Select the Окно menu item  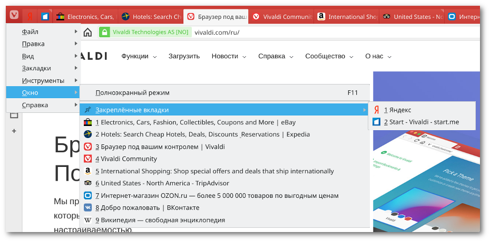pyautogui.click(x=43, y=92)
